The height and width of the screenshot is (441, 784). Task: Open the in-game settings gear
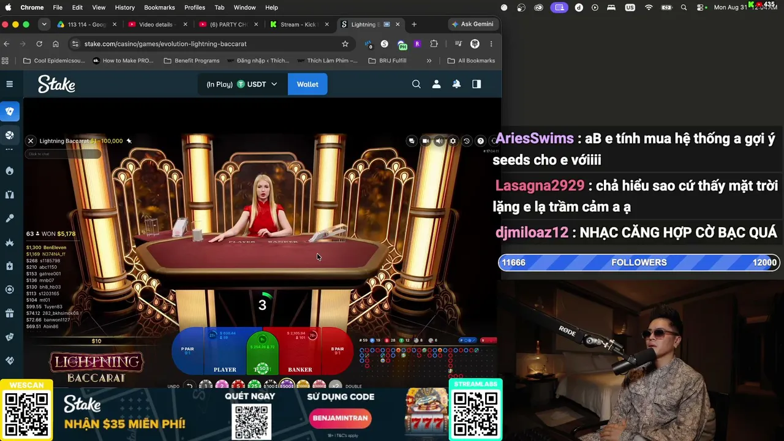[453, 141]
